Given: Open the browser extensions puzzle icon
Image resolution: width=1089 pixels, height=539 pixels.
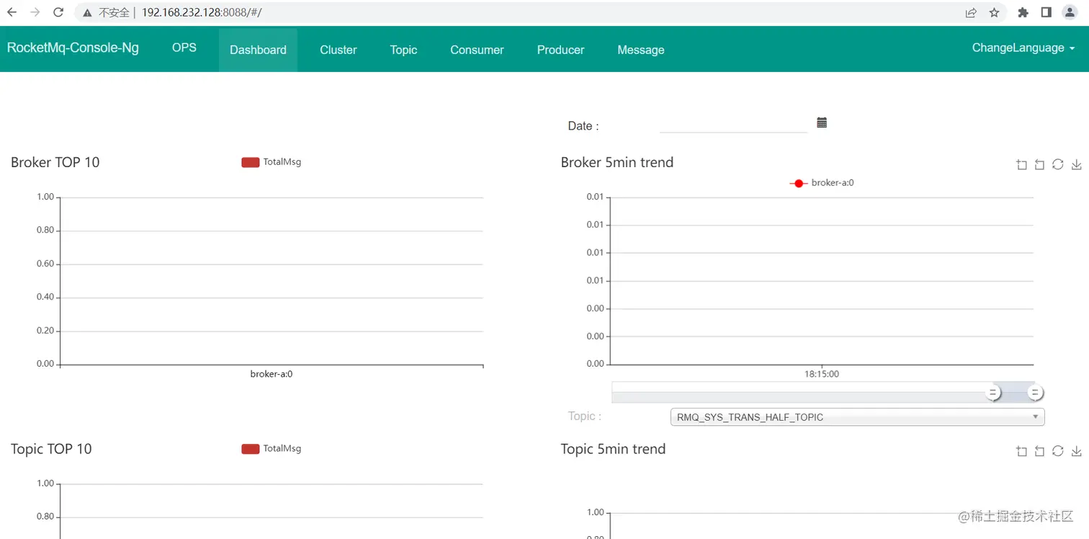Looking at the screenshot, I should pos(1023,12).
